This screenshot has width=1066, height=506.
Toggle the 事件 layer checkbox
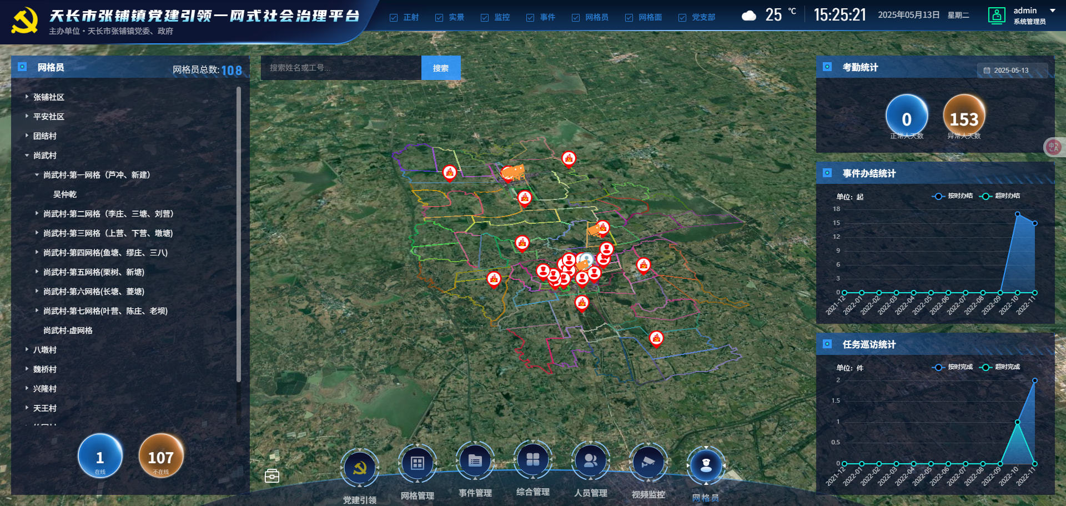(x=530, y=18)
